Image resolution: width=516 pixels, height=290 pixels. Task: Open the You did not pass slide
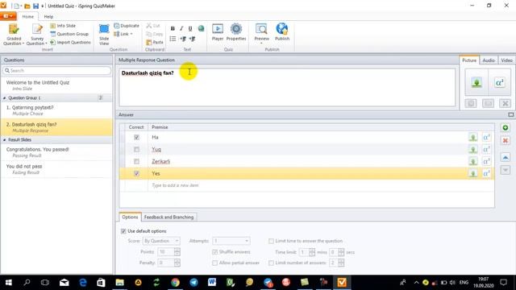click(x=56, y=169)
